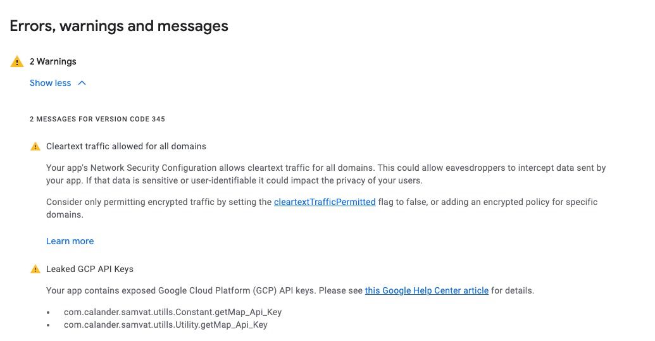Click Cleartext traffic allowed for all domains title
The height and width of the screenshot is (341, 655).
[126, 147]
